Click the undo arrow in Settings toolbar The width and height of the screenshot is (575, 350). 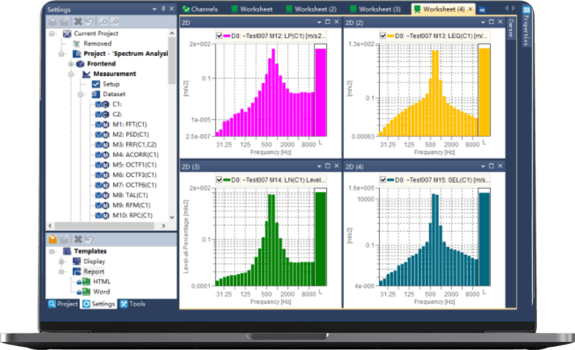(x=89, y=21)
